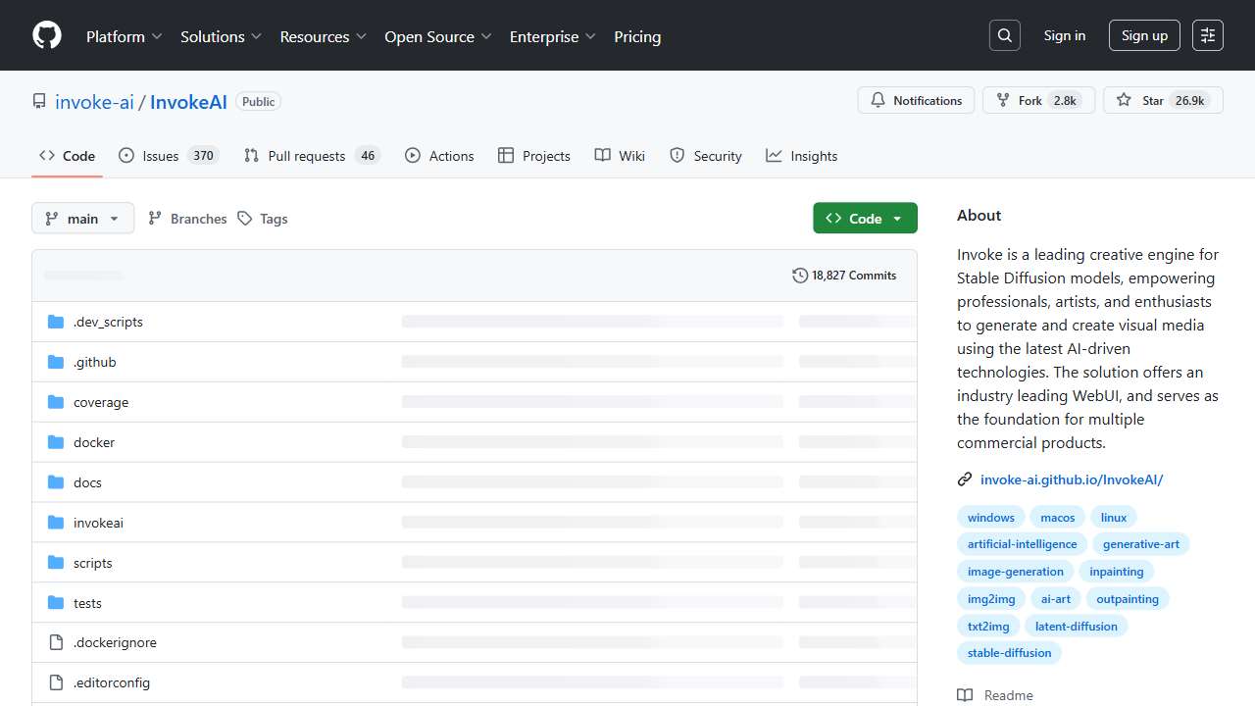The width and height of the screenshot is (1255, 706).
Task: Open the green Code dropdown button
Action: (x=865, y=219)
